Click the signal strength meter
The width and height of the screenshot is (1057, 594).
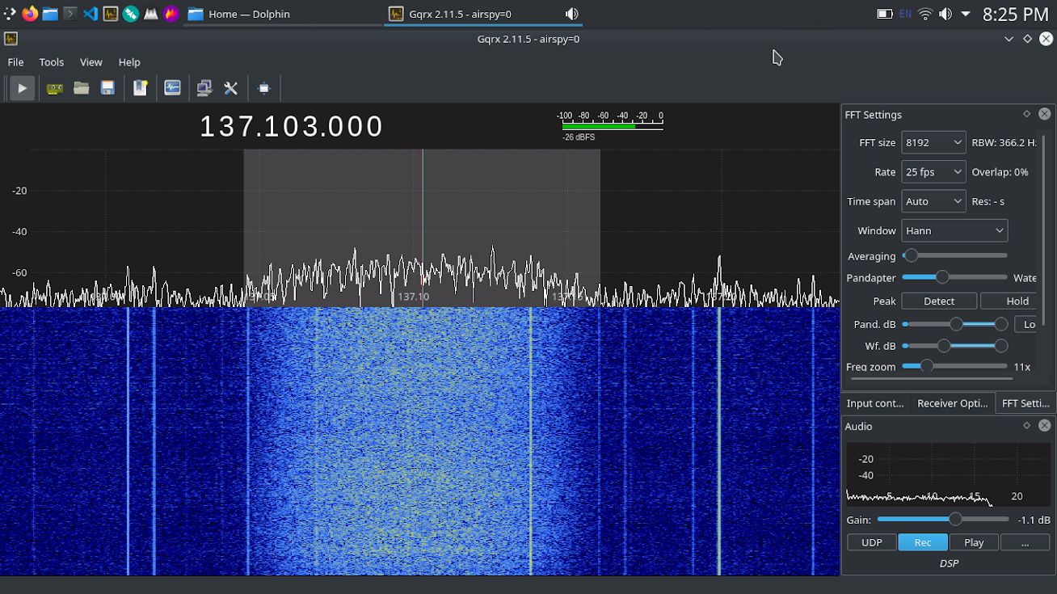(611, 126)
